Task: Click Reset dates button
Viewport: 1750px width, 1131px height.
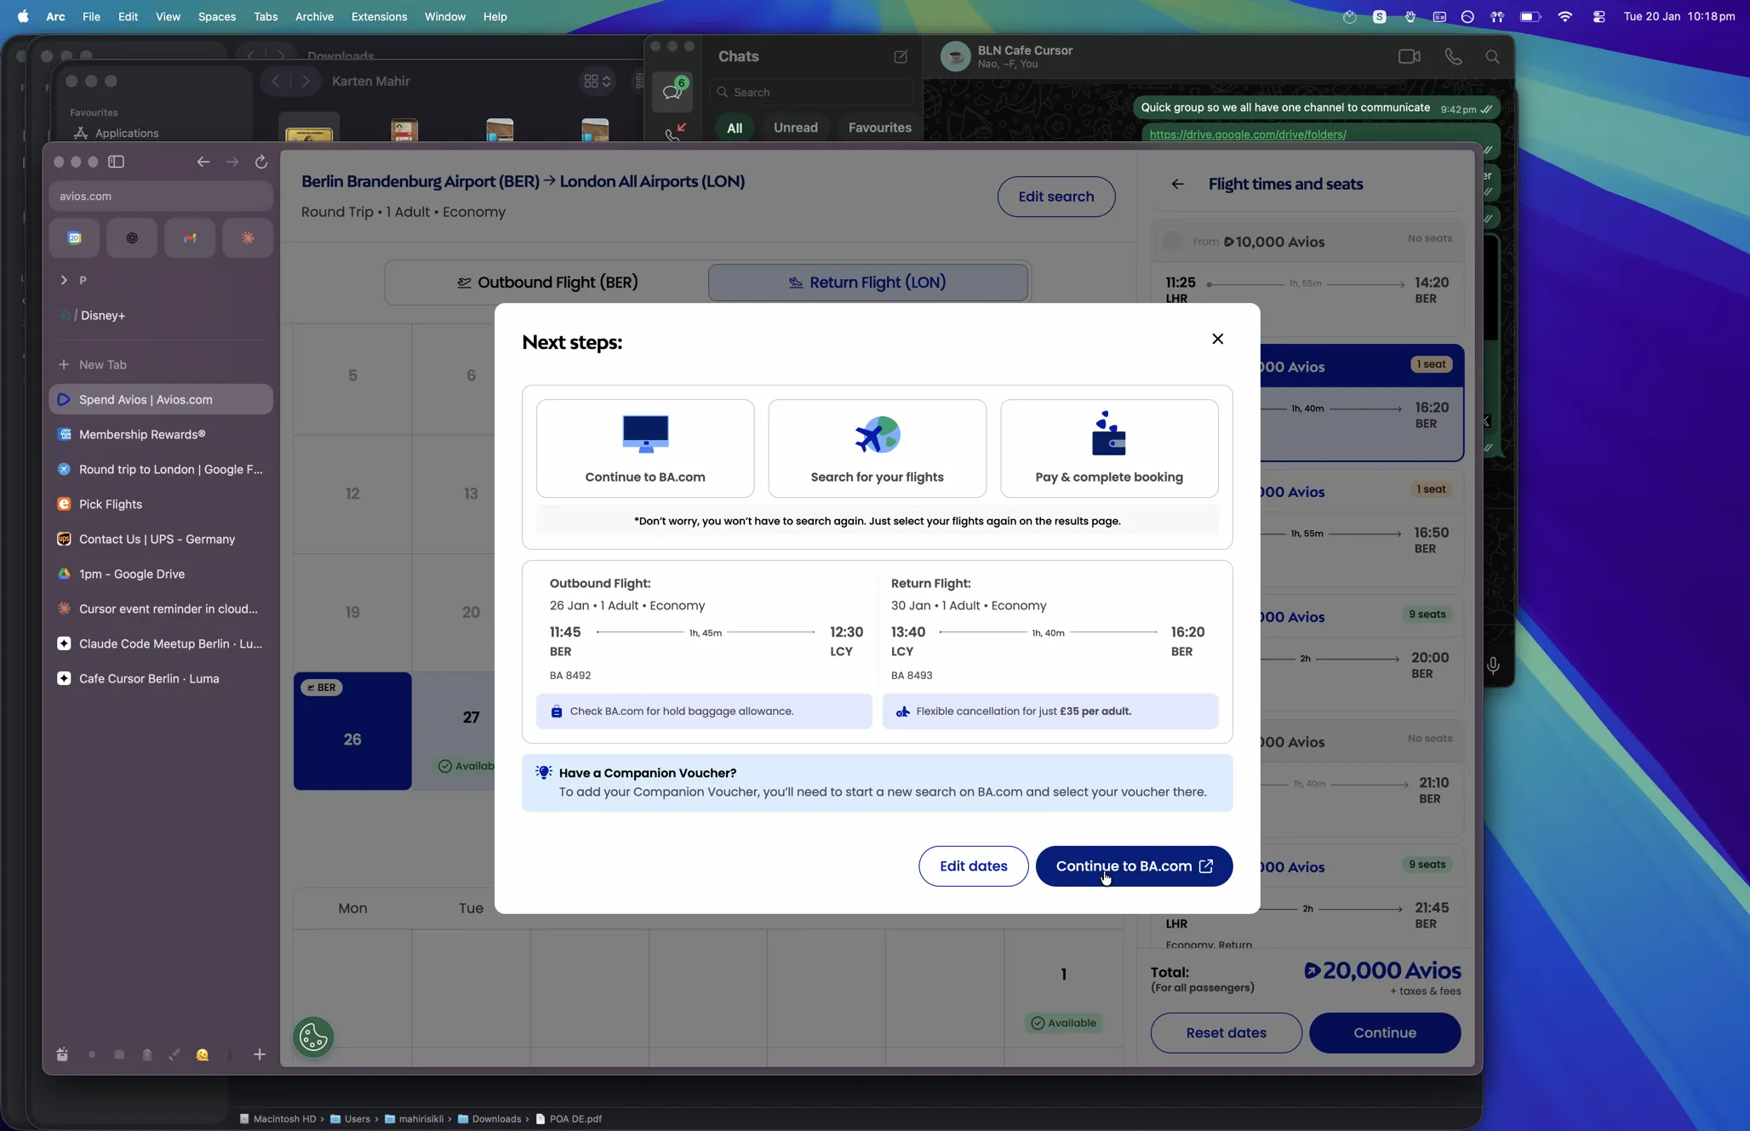Action: (x=1226, y=1033)
